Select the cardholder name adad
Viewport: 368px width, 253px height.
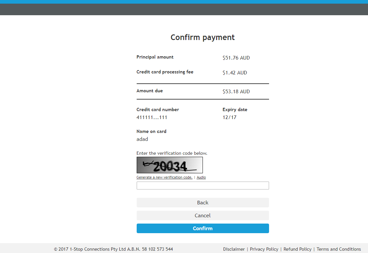[x=142, y=139]
